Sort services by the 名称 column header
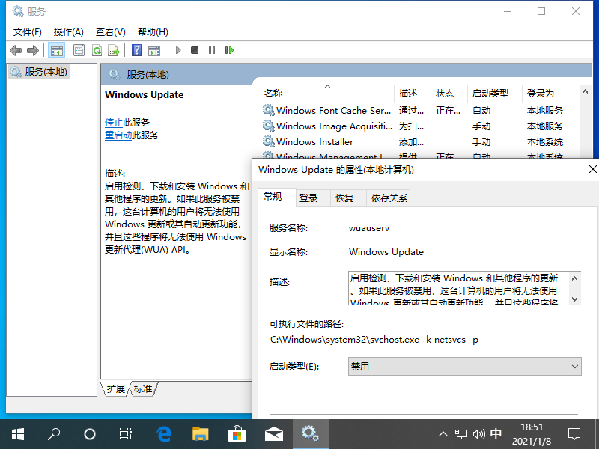 [273, 94]
